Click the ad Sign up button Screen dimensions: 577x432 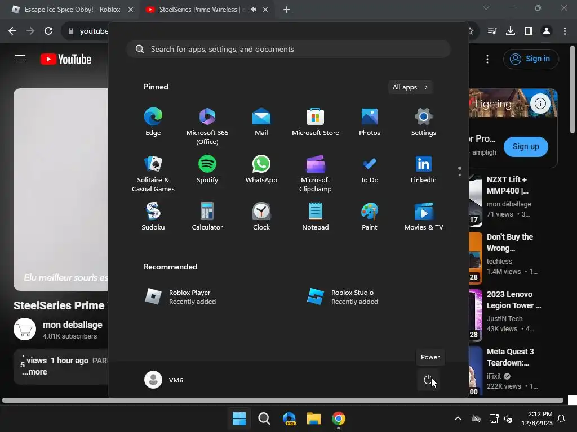coord(526,146)
